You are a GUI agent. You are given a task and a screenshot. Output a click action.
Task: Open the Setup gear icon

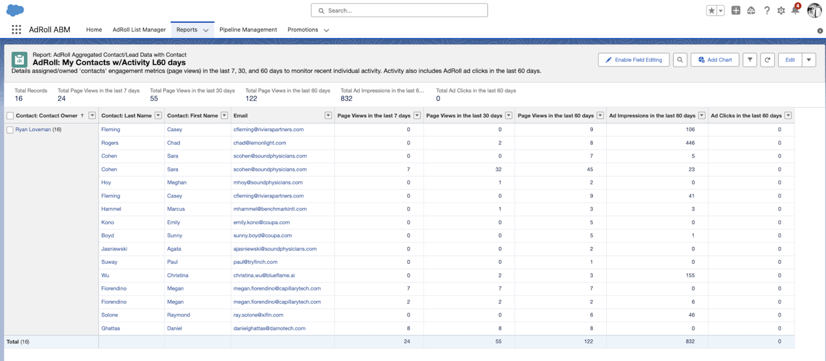781,11
